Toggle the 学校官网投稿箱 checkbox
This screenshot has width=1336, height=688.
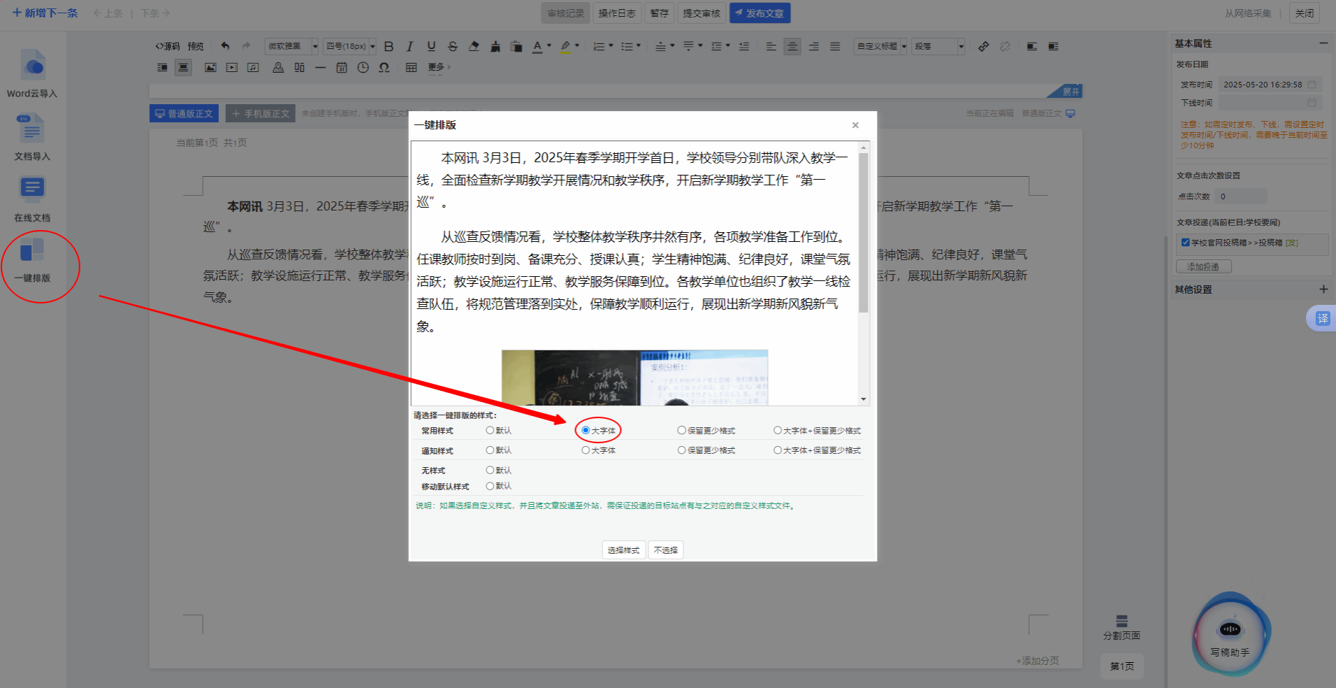click(1185, 243)
